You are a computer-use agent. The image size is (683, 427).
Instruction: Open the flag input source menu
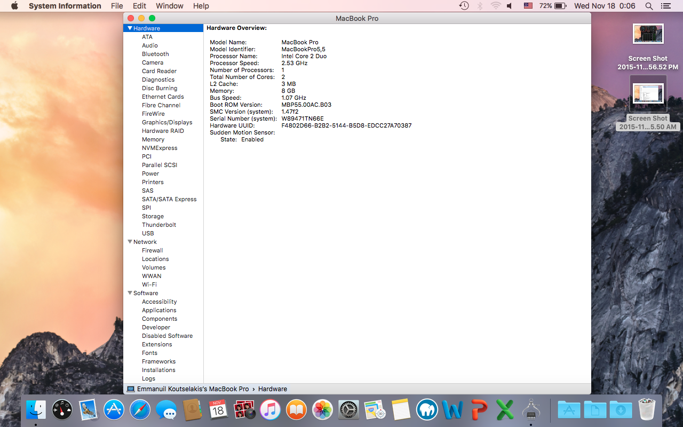(x=528, y=6)
